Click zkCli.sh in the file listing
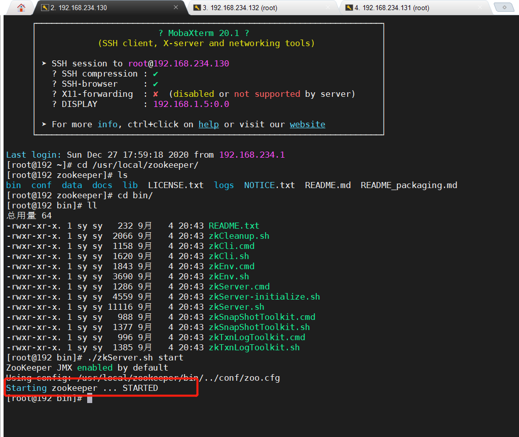 click(229, 256)
